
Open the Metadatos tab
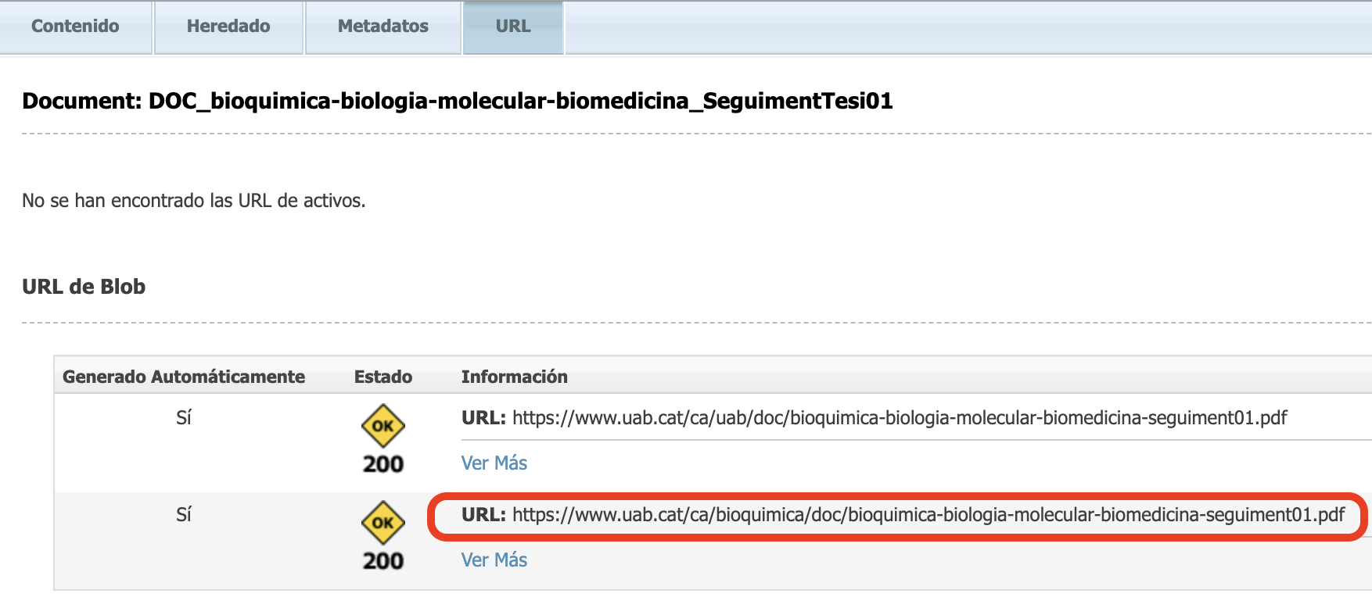(382, 26)
